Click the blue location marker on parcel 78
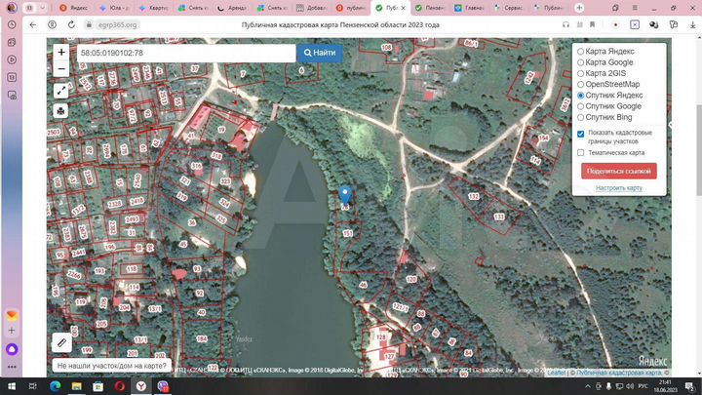Viewport: 702px width, 395px height. coord(345,195)
